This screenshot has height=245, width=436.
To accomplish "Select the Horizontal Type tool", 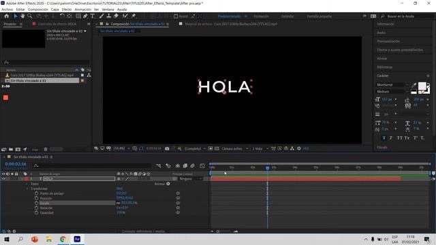I will point(93,16).
